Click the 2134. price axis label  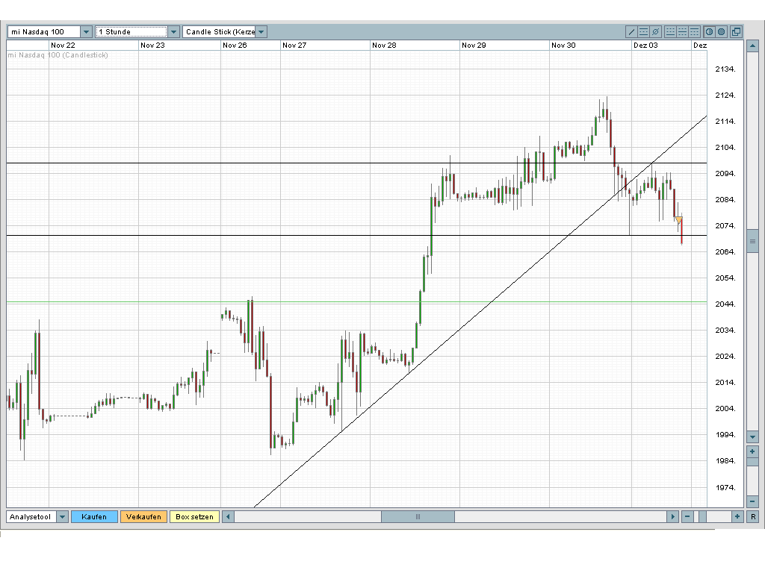(725, 69)
